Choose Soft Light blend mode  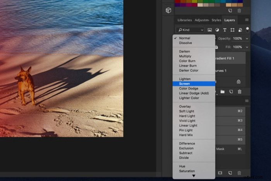tap(194, 111)
